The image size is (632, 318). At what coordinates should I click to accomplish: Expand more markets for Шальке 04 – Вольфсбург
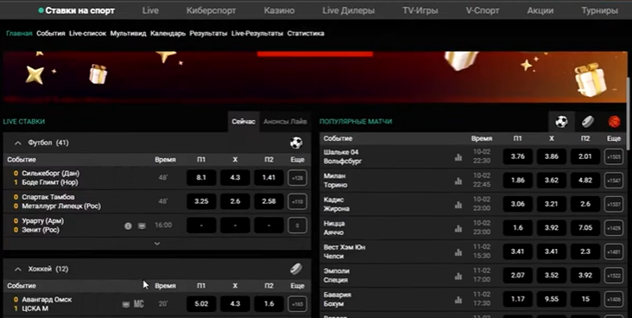coord(614,156)
